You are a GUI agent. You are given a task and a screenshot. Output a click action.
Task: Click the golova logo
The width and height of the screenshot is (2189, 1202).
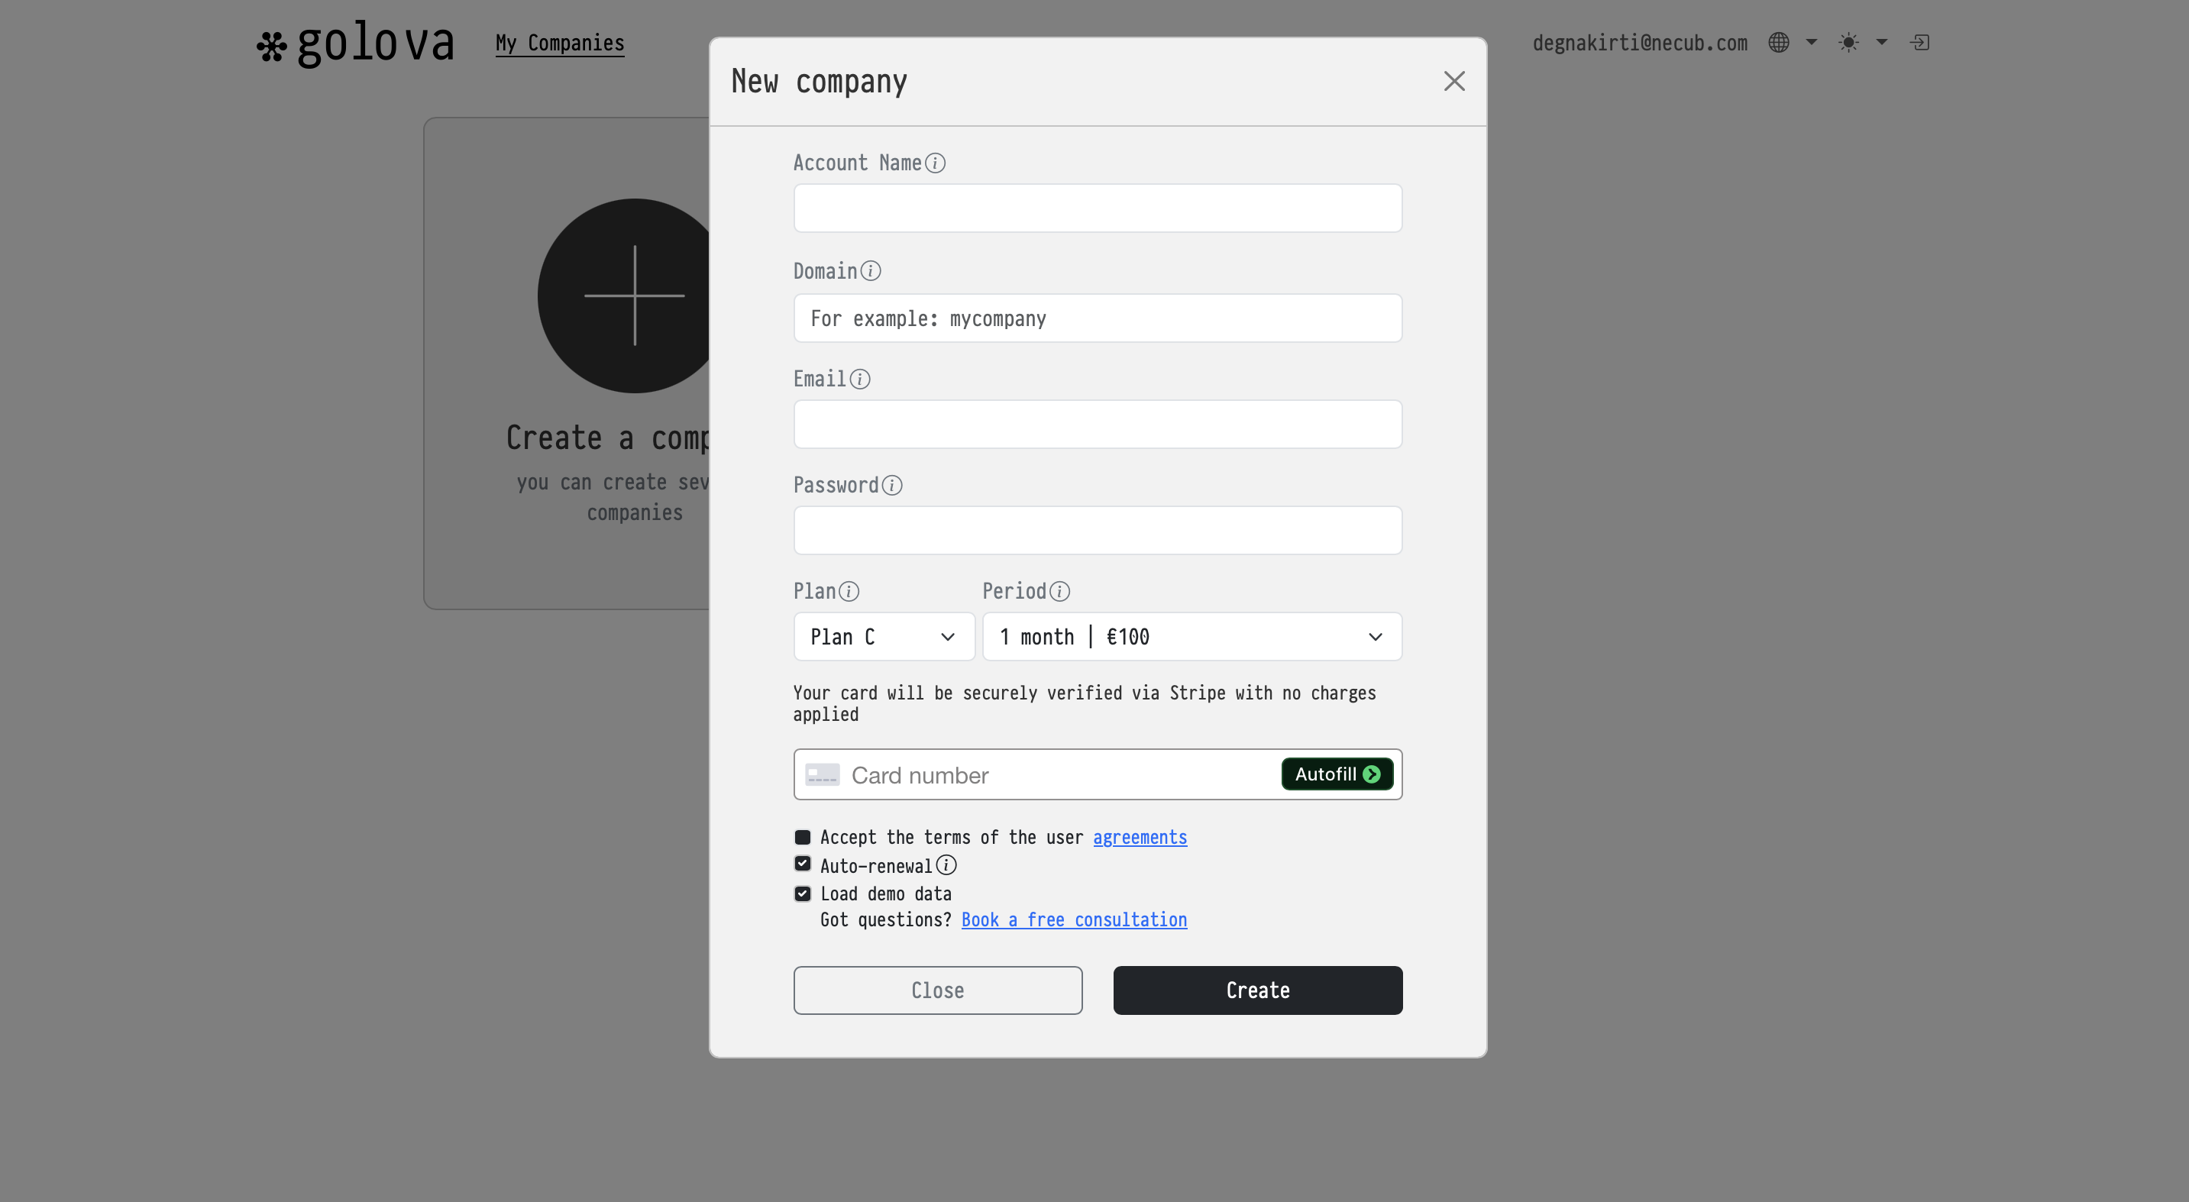point(355,44)
